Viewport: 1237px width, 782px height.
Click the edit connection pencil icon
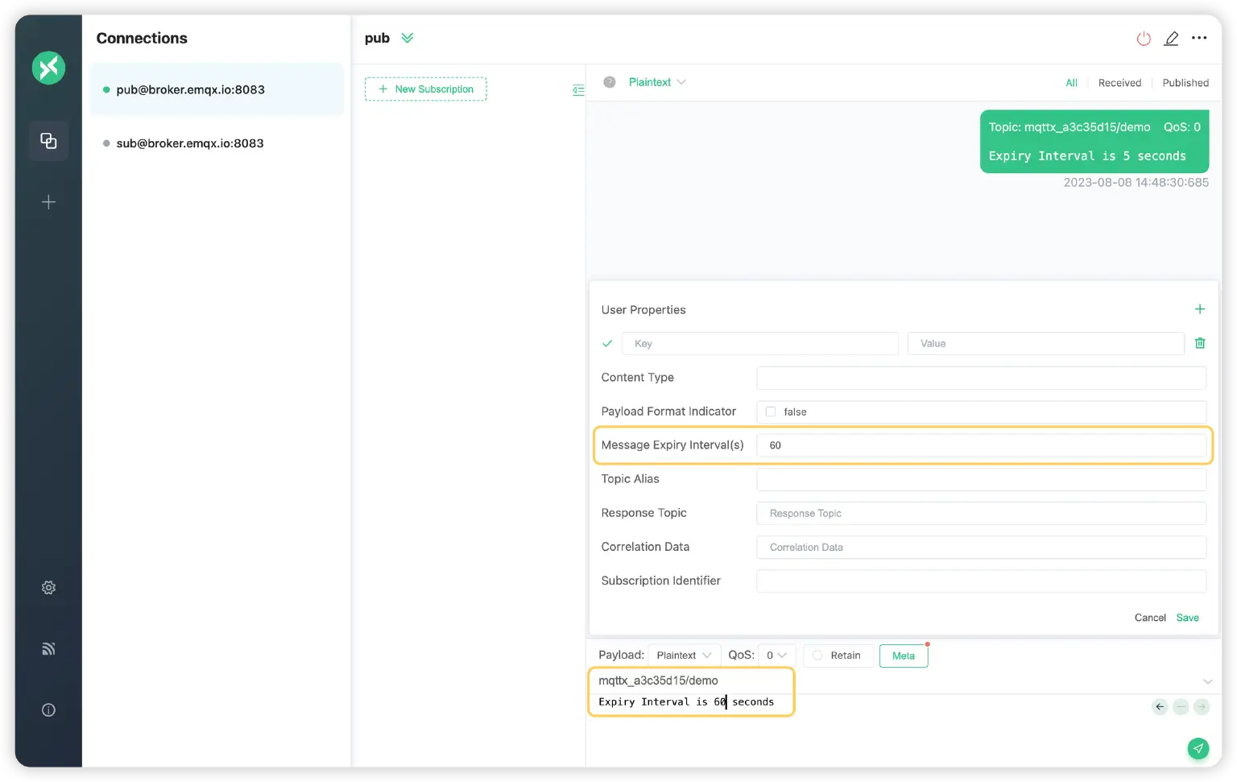click(1171, 39)
